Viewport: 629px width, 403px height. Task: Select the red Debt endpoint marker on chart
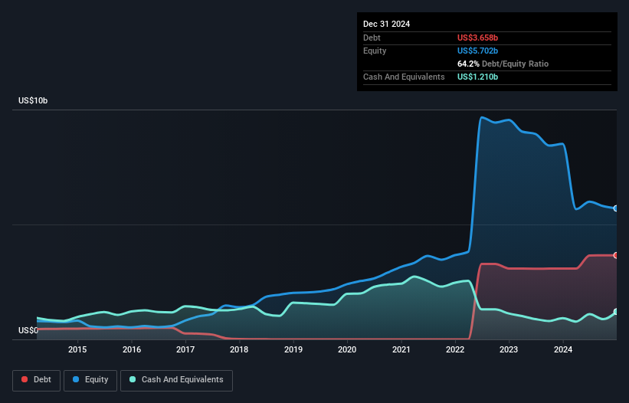(615, 255)
